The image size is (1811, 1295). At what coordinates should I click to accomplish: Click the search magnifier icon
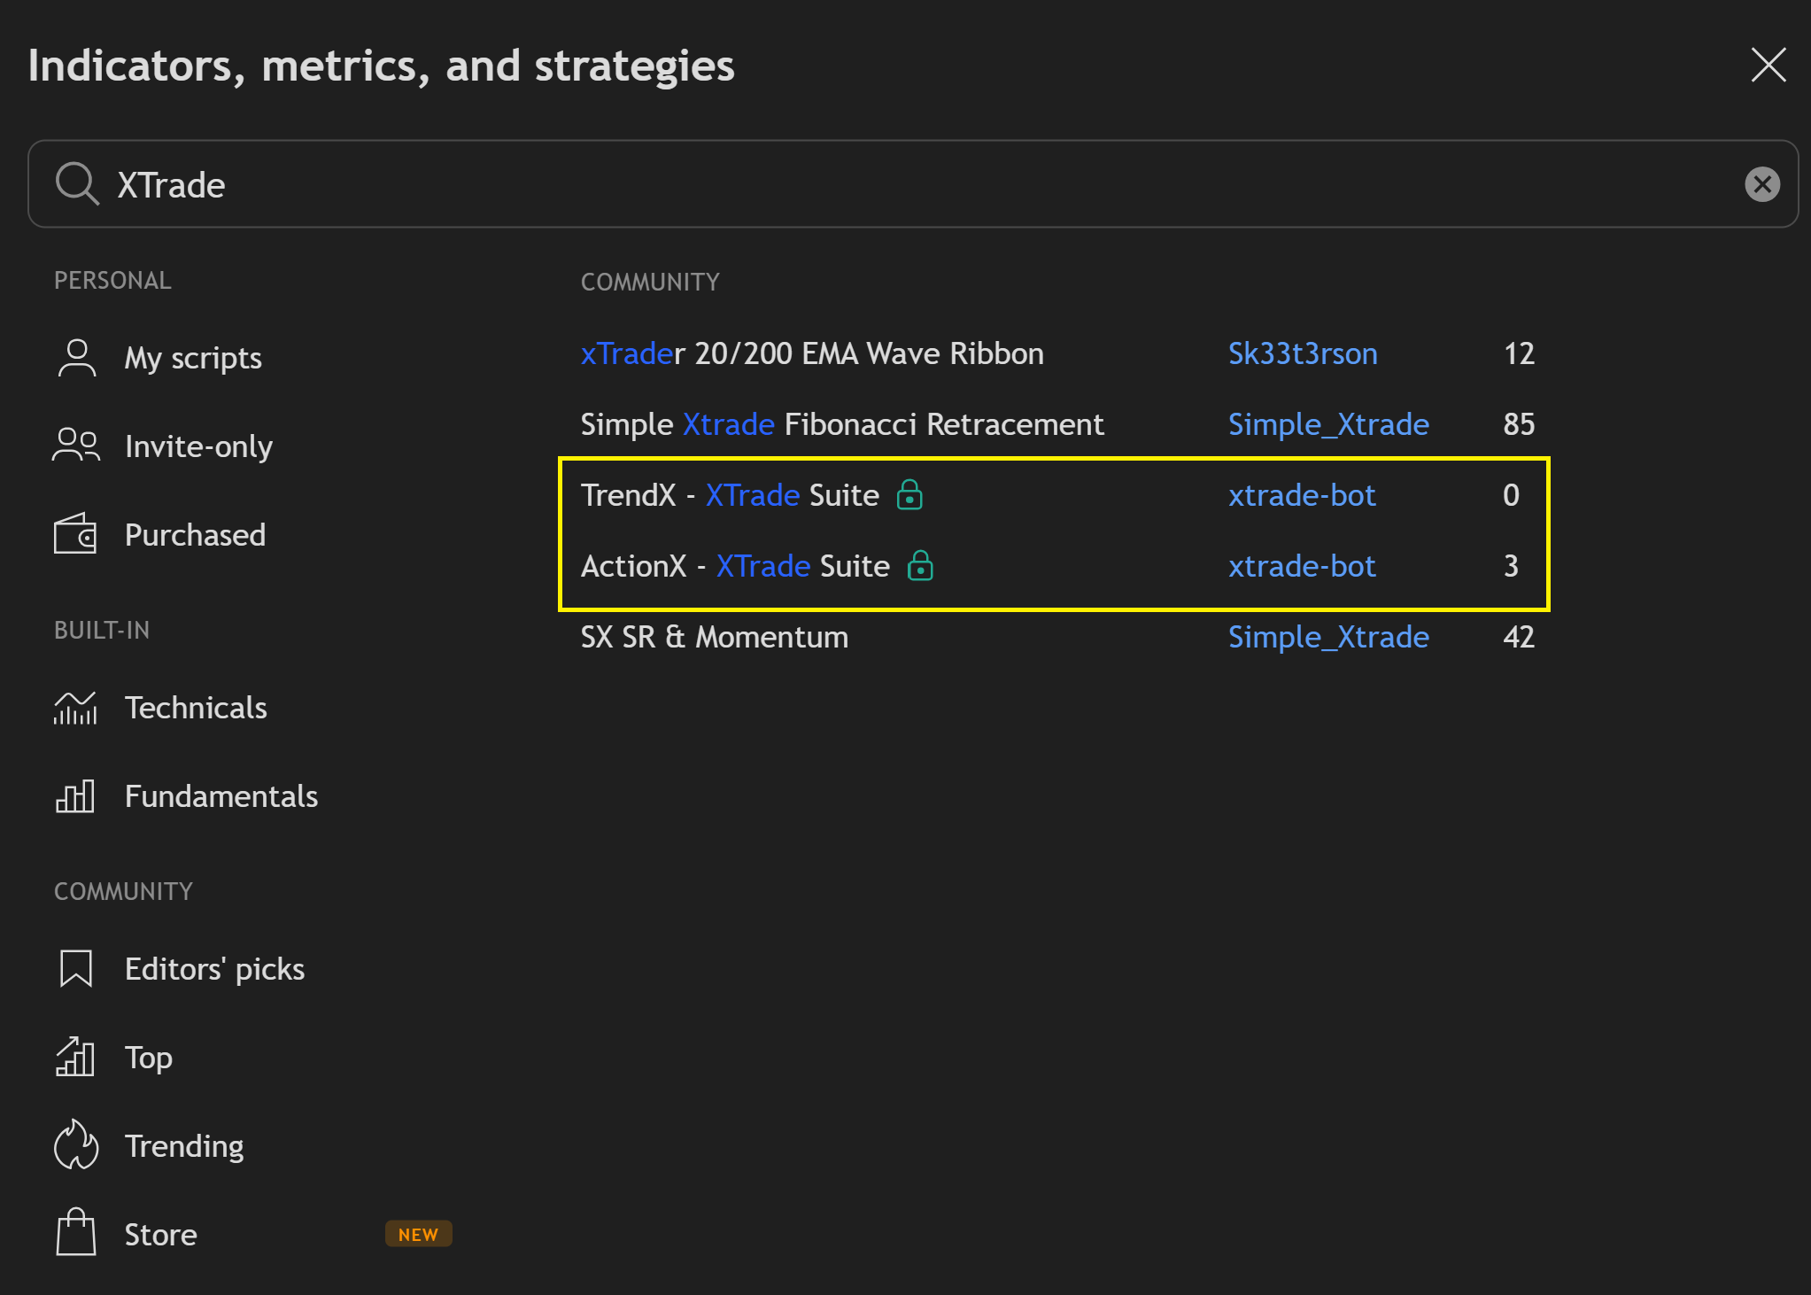pos(77,184)
